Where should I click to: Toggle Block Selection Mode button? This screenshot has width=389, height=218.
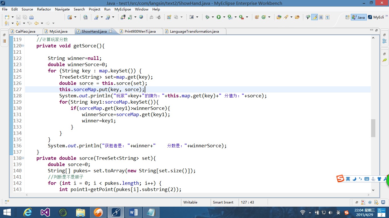[x=321, y=17]
